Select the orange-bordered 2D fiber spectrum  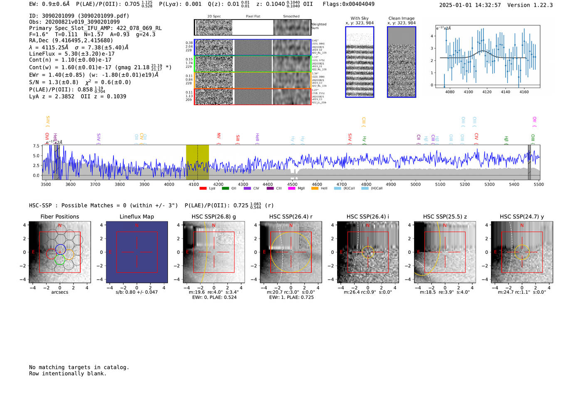point(252,80)
